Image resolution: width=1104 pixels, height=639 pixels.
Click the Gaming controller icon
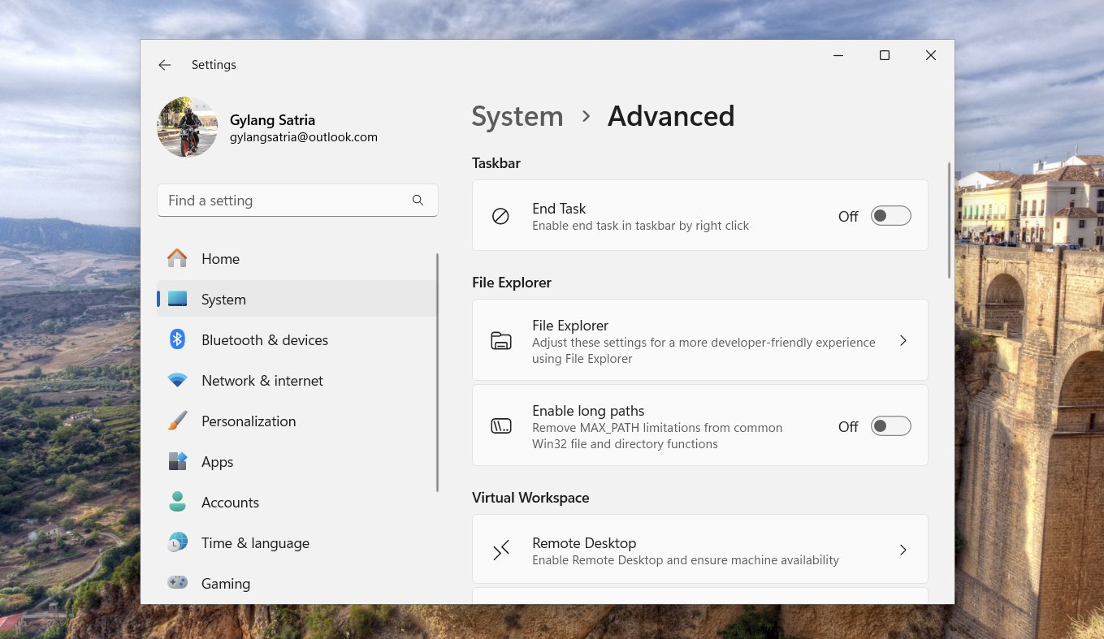pos(177,583)
